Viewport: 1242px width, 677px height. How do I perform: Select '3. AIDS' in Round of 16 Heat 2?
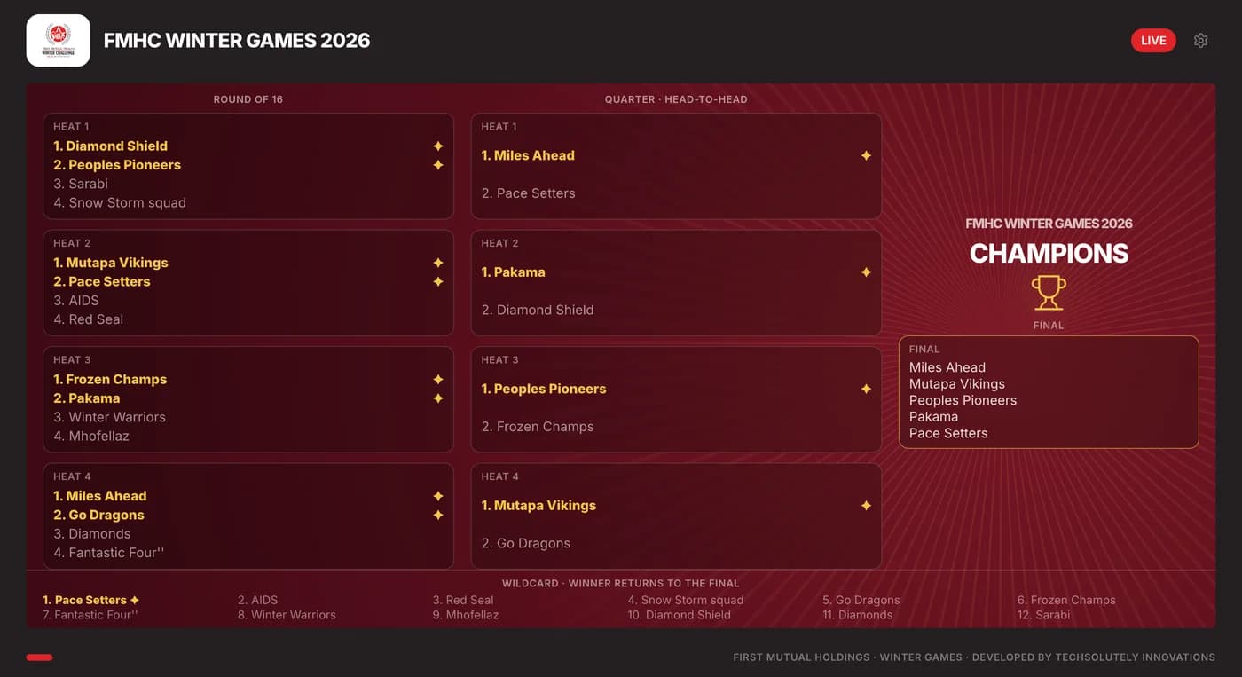pos(76,300)
